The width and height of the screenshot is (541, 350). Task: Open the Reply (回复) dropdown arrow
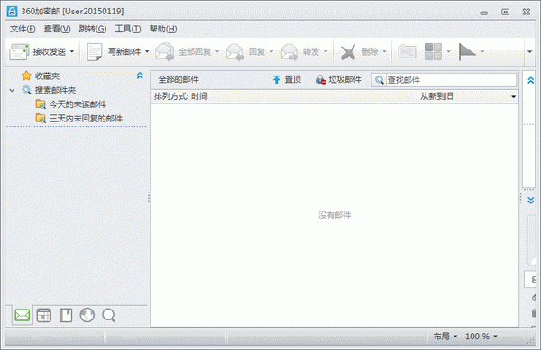pos(271,52)
